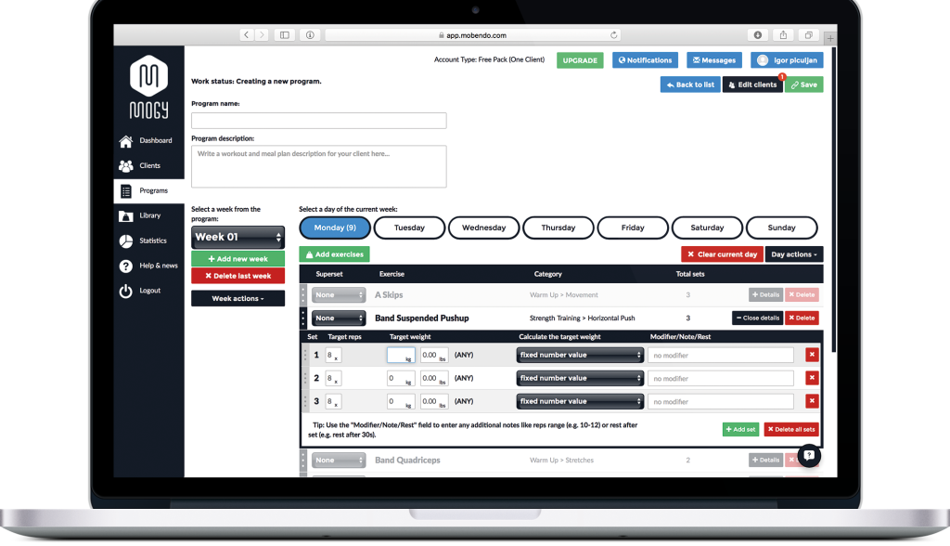This screenshot has width=950, height=546.
Task: Select Tuesday in the day selector
Action: (409, 227)
